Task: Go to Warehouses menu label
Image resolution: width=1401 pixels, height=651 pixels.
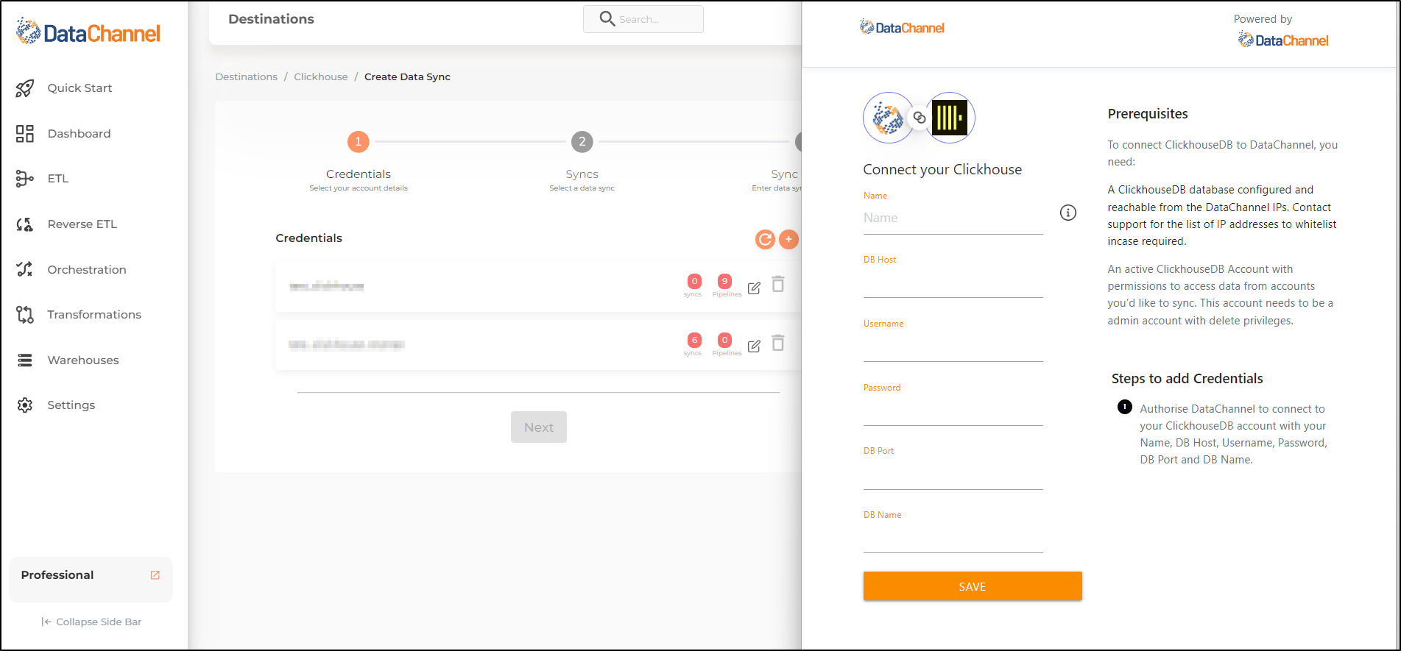Action: 83,360
